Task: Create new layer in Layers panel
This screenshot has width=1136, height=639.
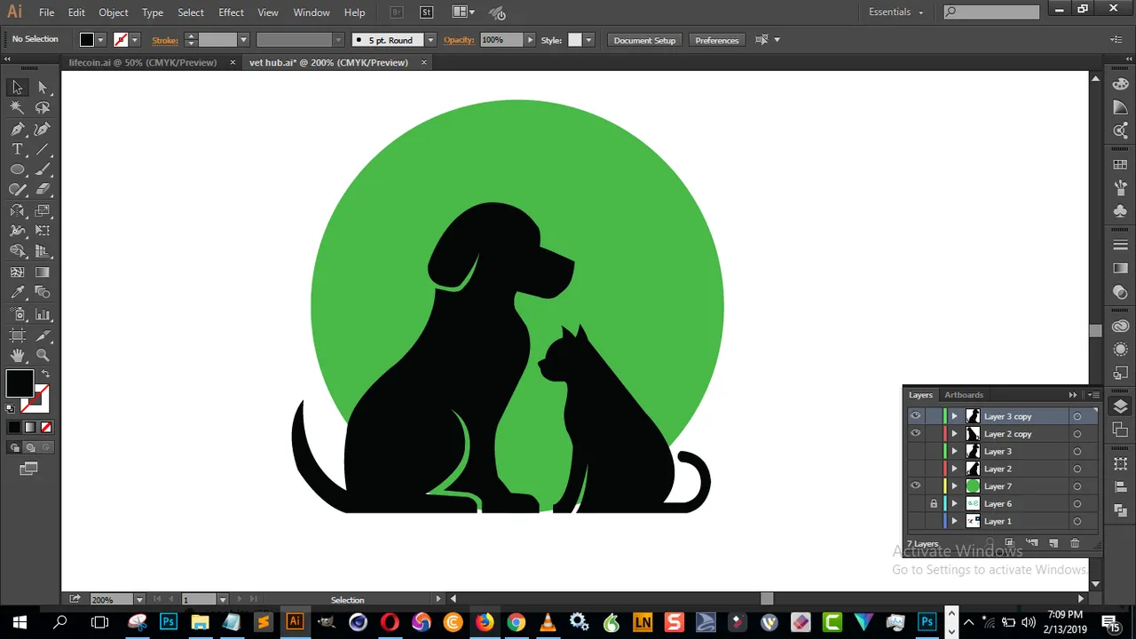Action: tap(1053, 543)
